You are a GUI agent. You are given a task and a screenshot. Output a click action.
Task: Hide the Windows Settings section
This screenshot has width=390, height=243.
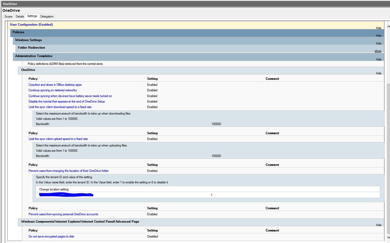point(379,43)
